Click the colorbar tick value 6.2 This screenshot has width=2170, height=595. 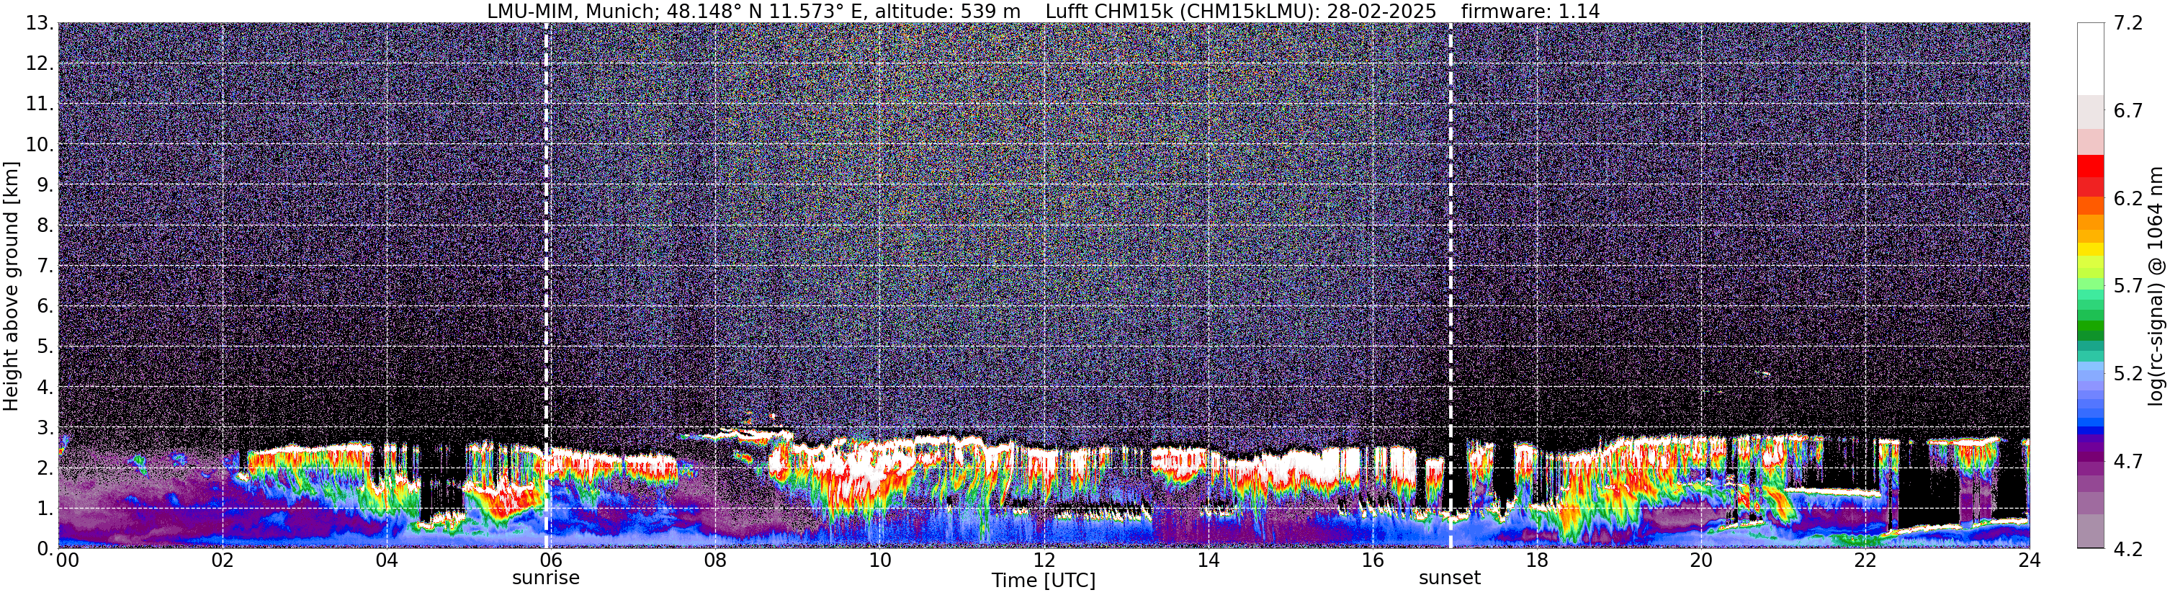[x=2129, y=199]
